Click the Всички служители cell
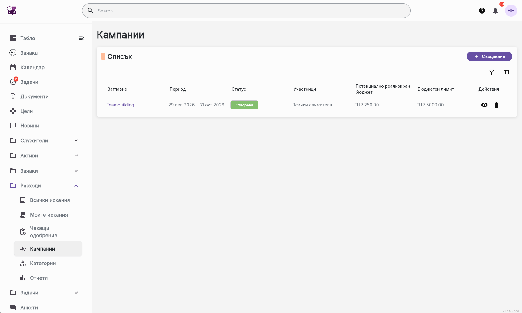This screenshot has height=313, width=522. 312,105
